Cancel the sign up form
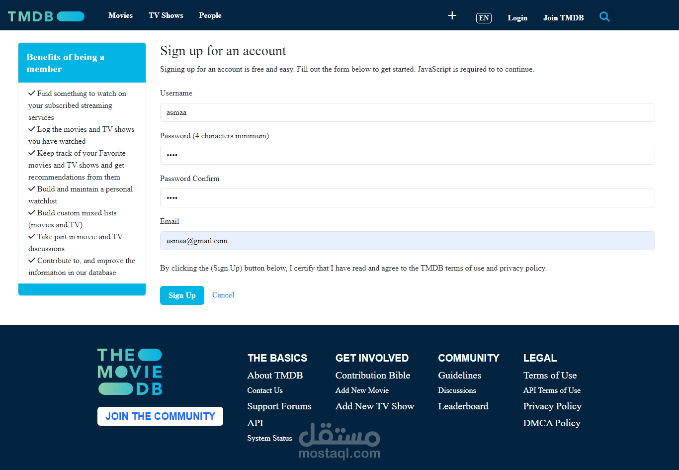 [x=223, y=295]
